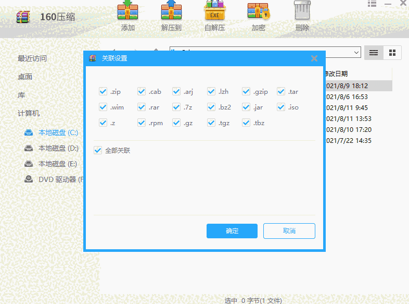The image size is (409, 304).
Task: Open the path address dropdown arrow
Action: [x=356, y=52]
